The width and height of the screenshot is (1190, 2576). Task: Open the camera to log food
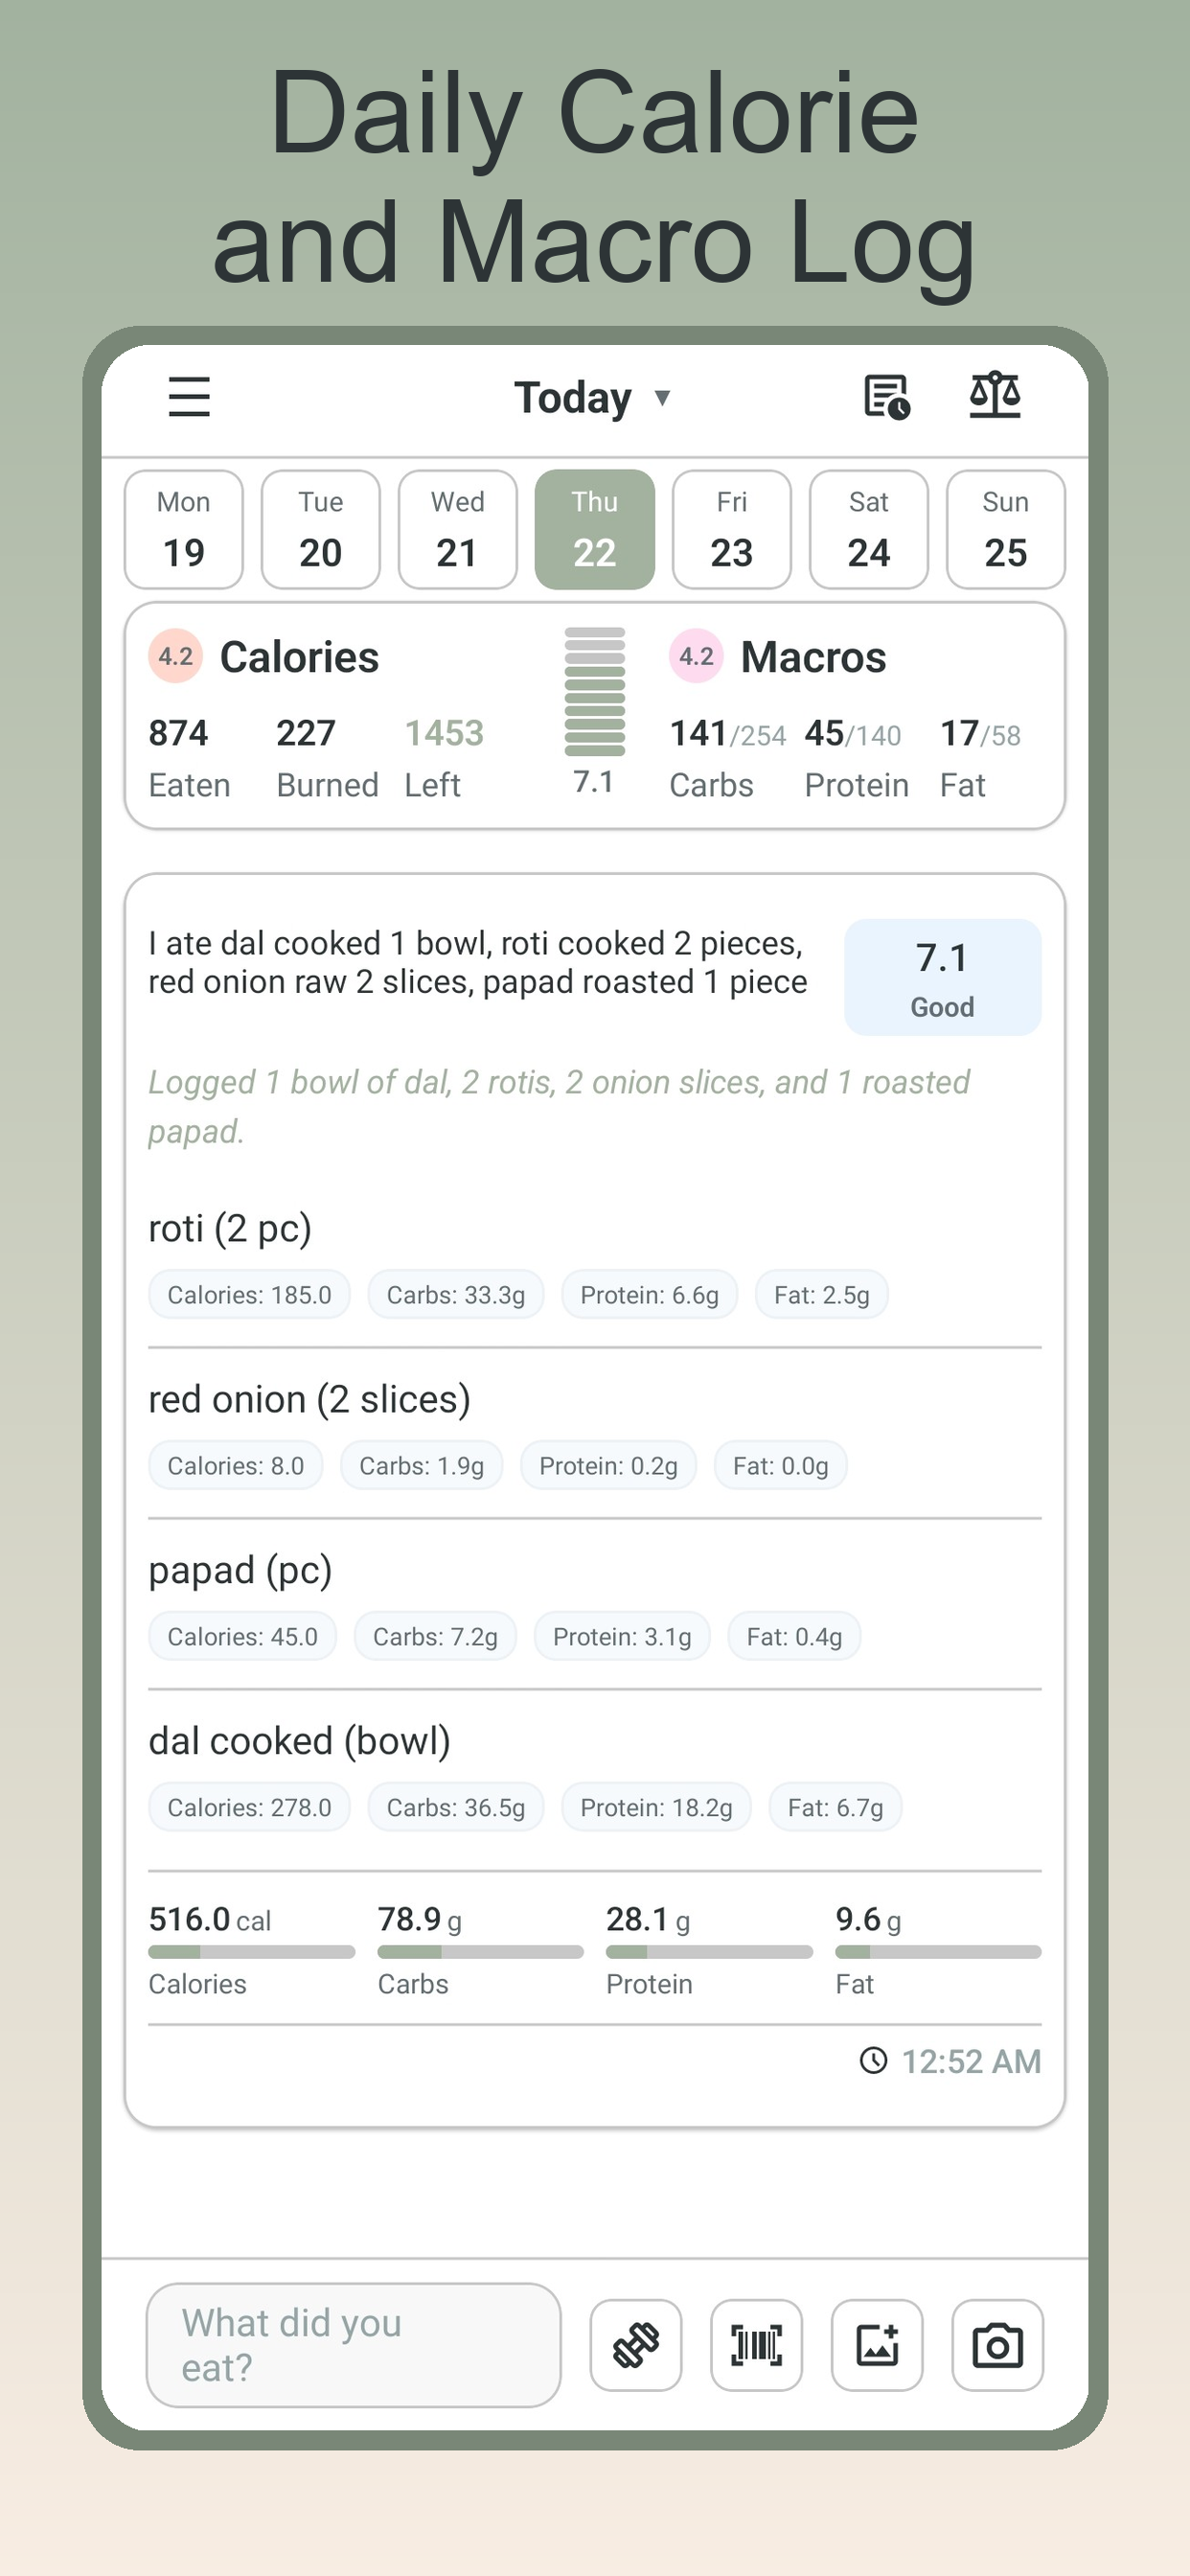point(998,2346)
